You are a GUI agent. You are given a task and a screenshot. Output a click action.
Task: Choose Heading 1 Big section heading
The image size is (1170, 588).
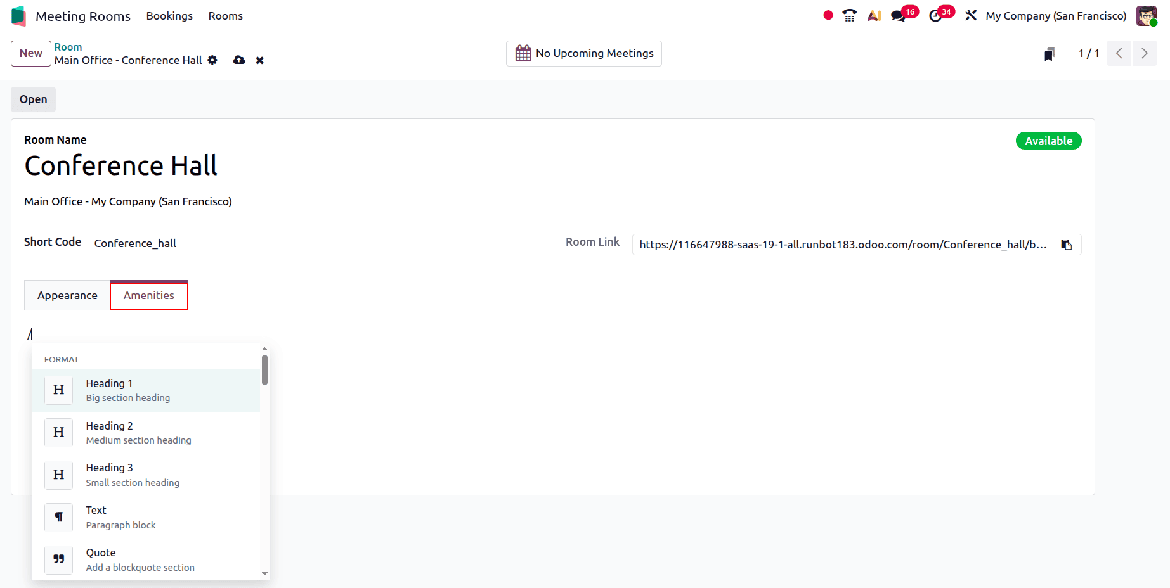146,390
